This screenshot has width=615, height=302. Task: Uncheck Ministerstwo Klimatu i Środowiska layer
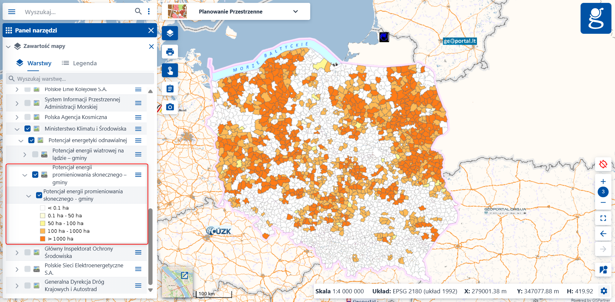coord(28,129)
